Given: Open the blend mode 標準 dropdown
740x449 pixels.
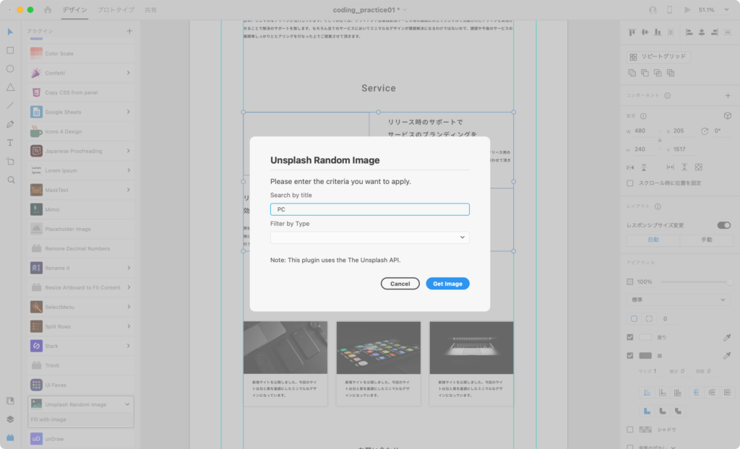Looking at the screenshot, I should click(x=678, y=300).
